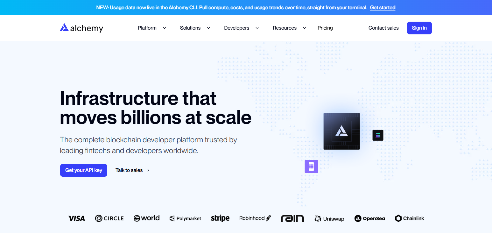Click the headline 'Infrastructure that moves billions at scale'
Image resolution: width=492 pixels, height=233 pixels.
pos(156,108)
